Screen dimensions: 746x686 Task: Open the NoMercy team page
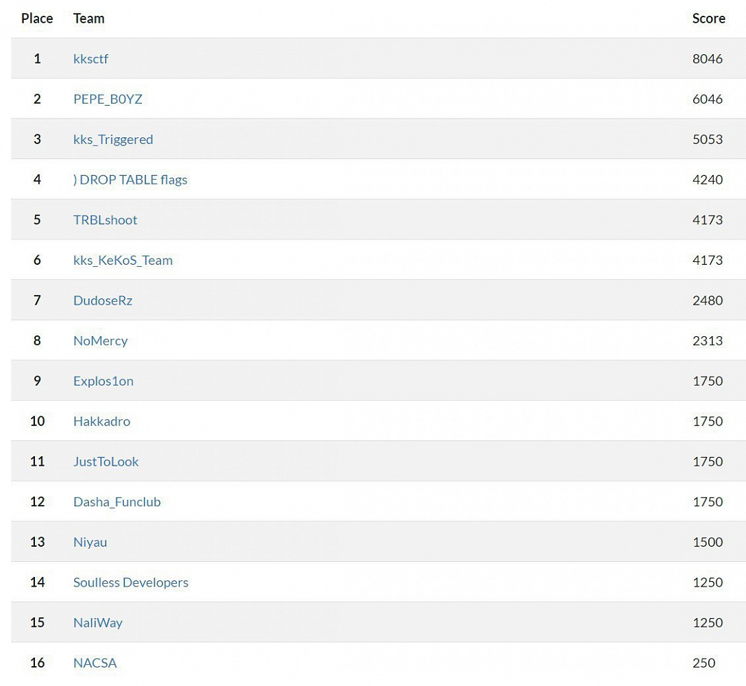(x=100, y=341)
